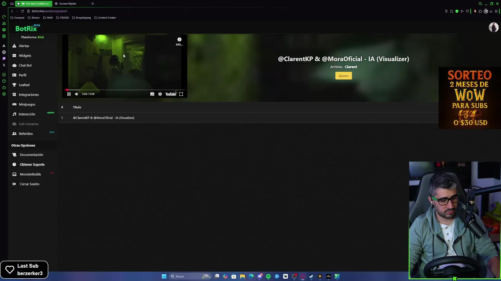Click the BotRix logo
Screen dimensions: 501x281
point(27,28)
